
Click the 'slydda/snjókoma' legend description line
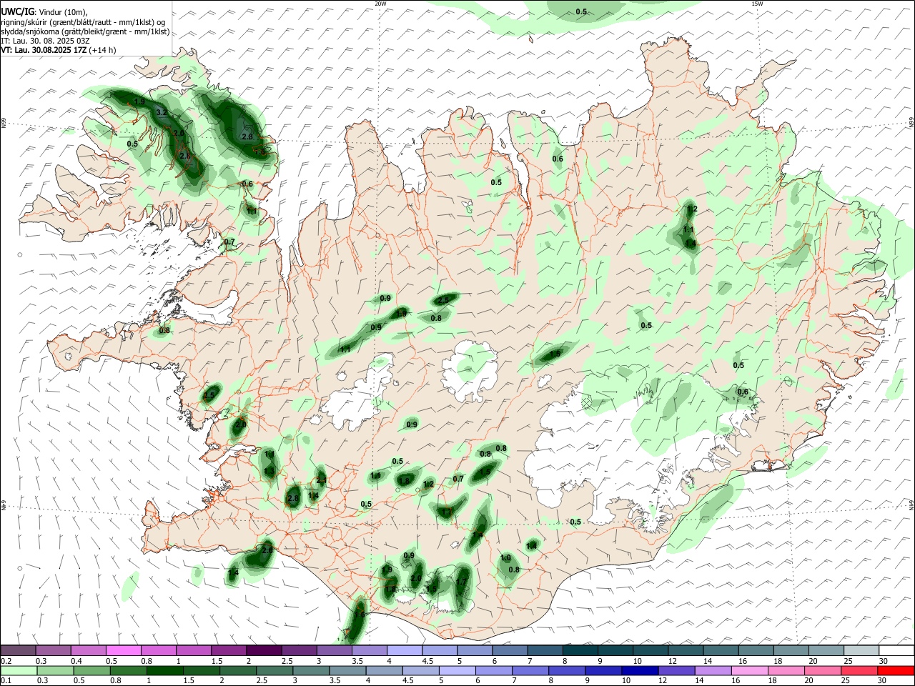(x=85, y=31)
